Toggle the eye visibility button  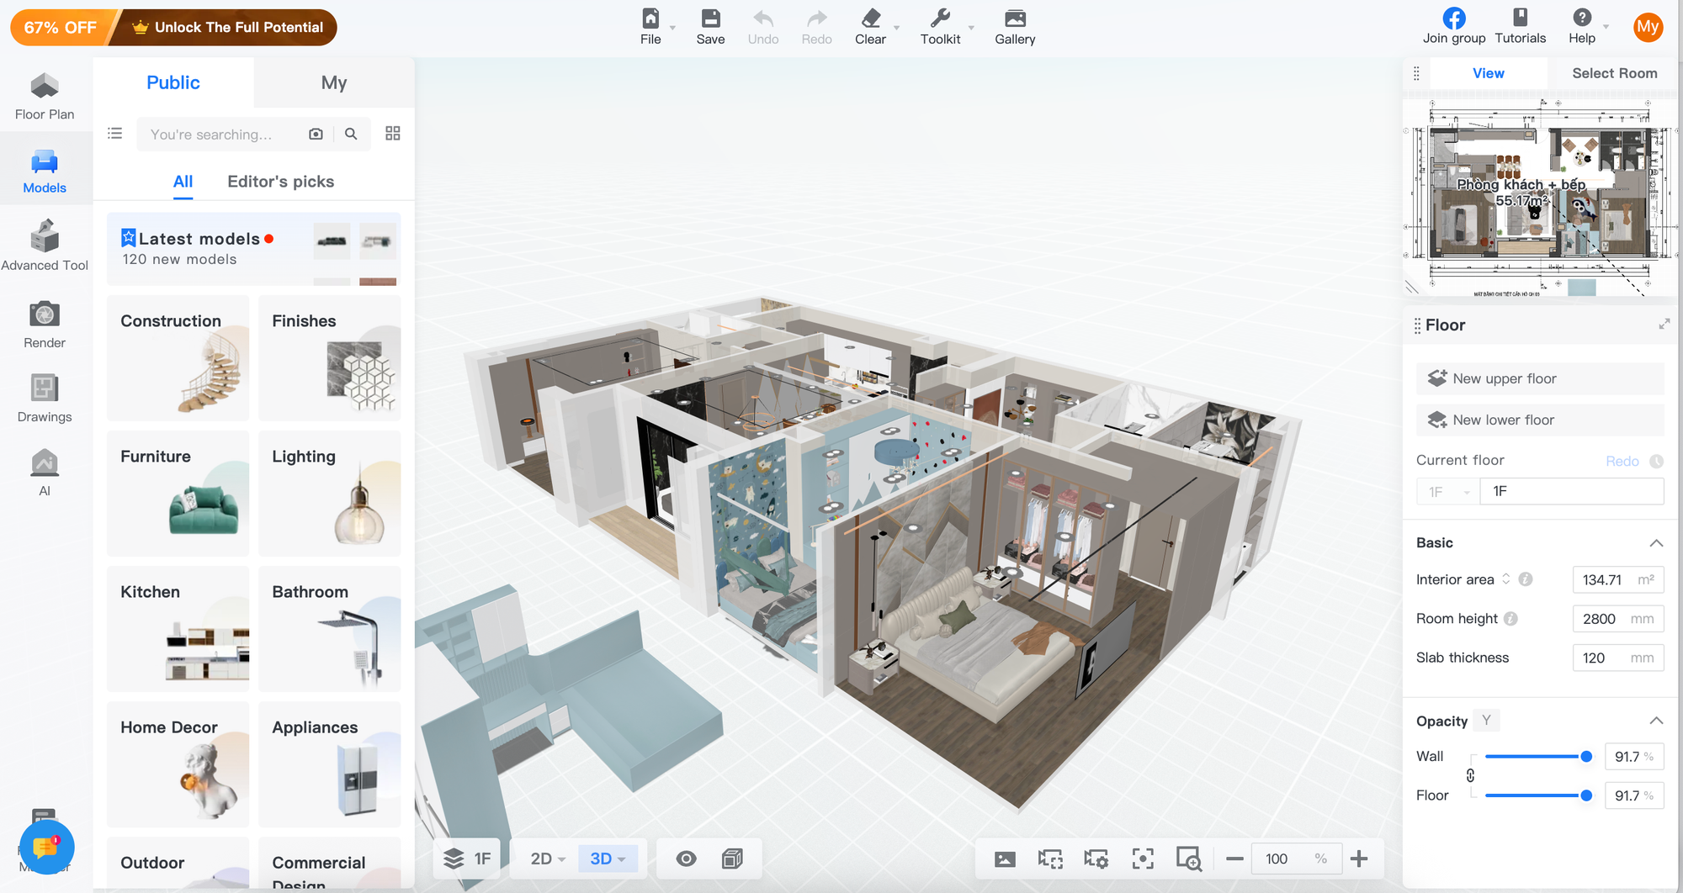tap(687, 859)
